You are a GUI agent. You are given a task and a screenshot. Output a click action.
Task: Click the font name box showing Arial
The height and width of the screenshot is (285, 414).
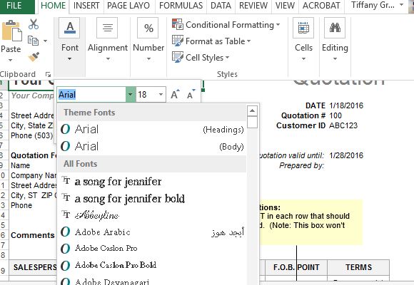point(91,94)
